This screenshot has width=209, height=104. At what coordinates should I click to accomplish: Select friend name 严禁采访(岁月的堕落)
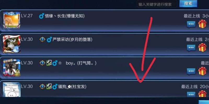[72, 40]
